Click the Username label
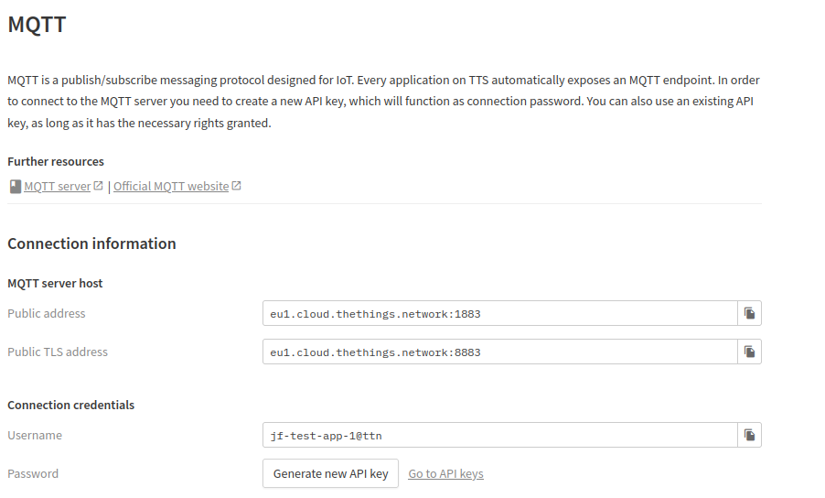The height and width of the screenshot is (498, 825). tap(35, 436)
